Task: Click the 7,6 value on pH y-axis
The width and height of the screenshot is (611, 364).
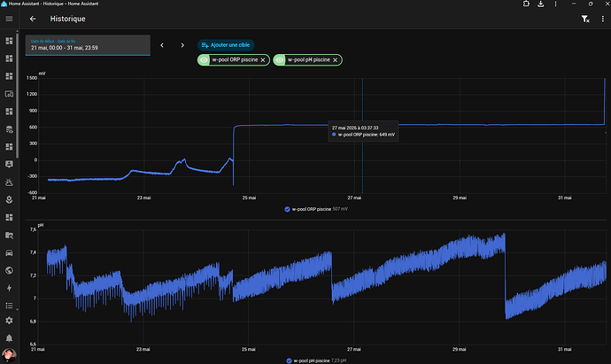Action: [x=33, y=229]
